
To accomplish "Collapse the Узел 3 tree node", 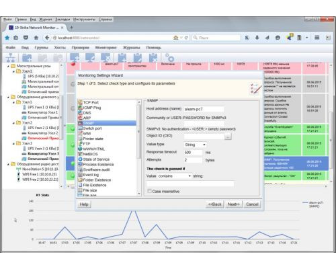I will click(x=13, y=143).
